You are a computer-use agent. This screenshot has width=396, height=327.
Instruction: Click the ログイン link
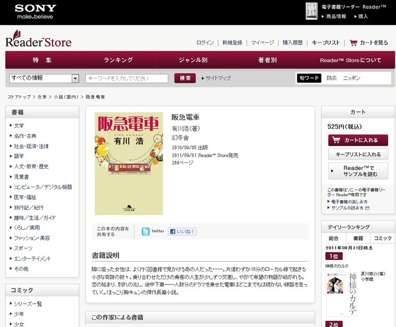[205, 43]
